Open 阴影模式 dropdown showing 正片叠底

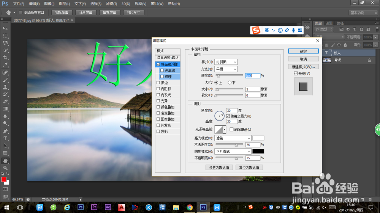click(233, 151)
